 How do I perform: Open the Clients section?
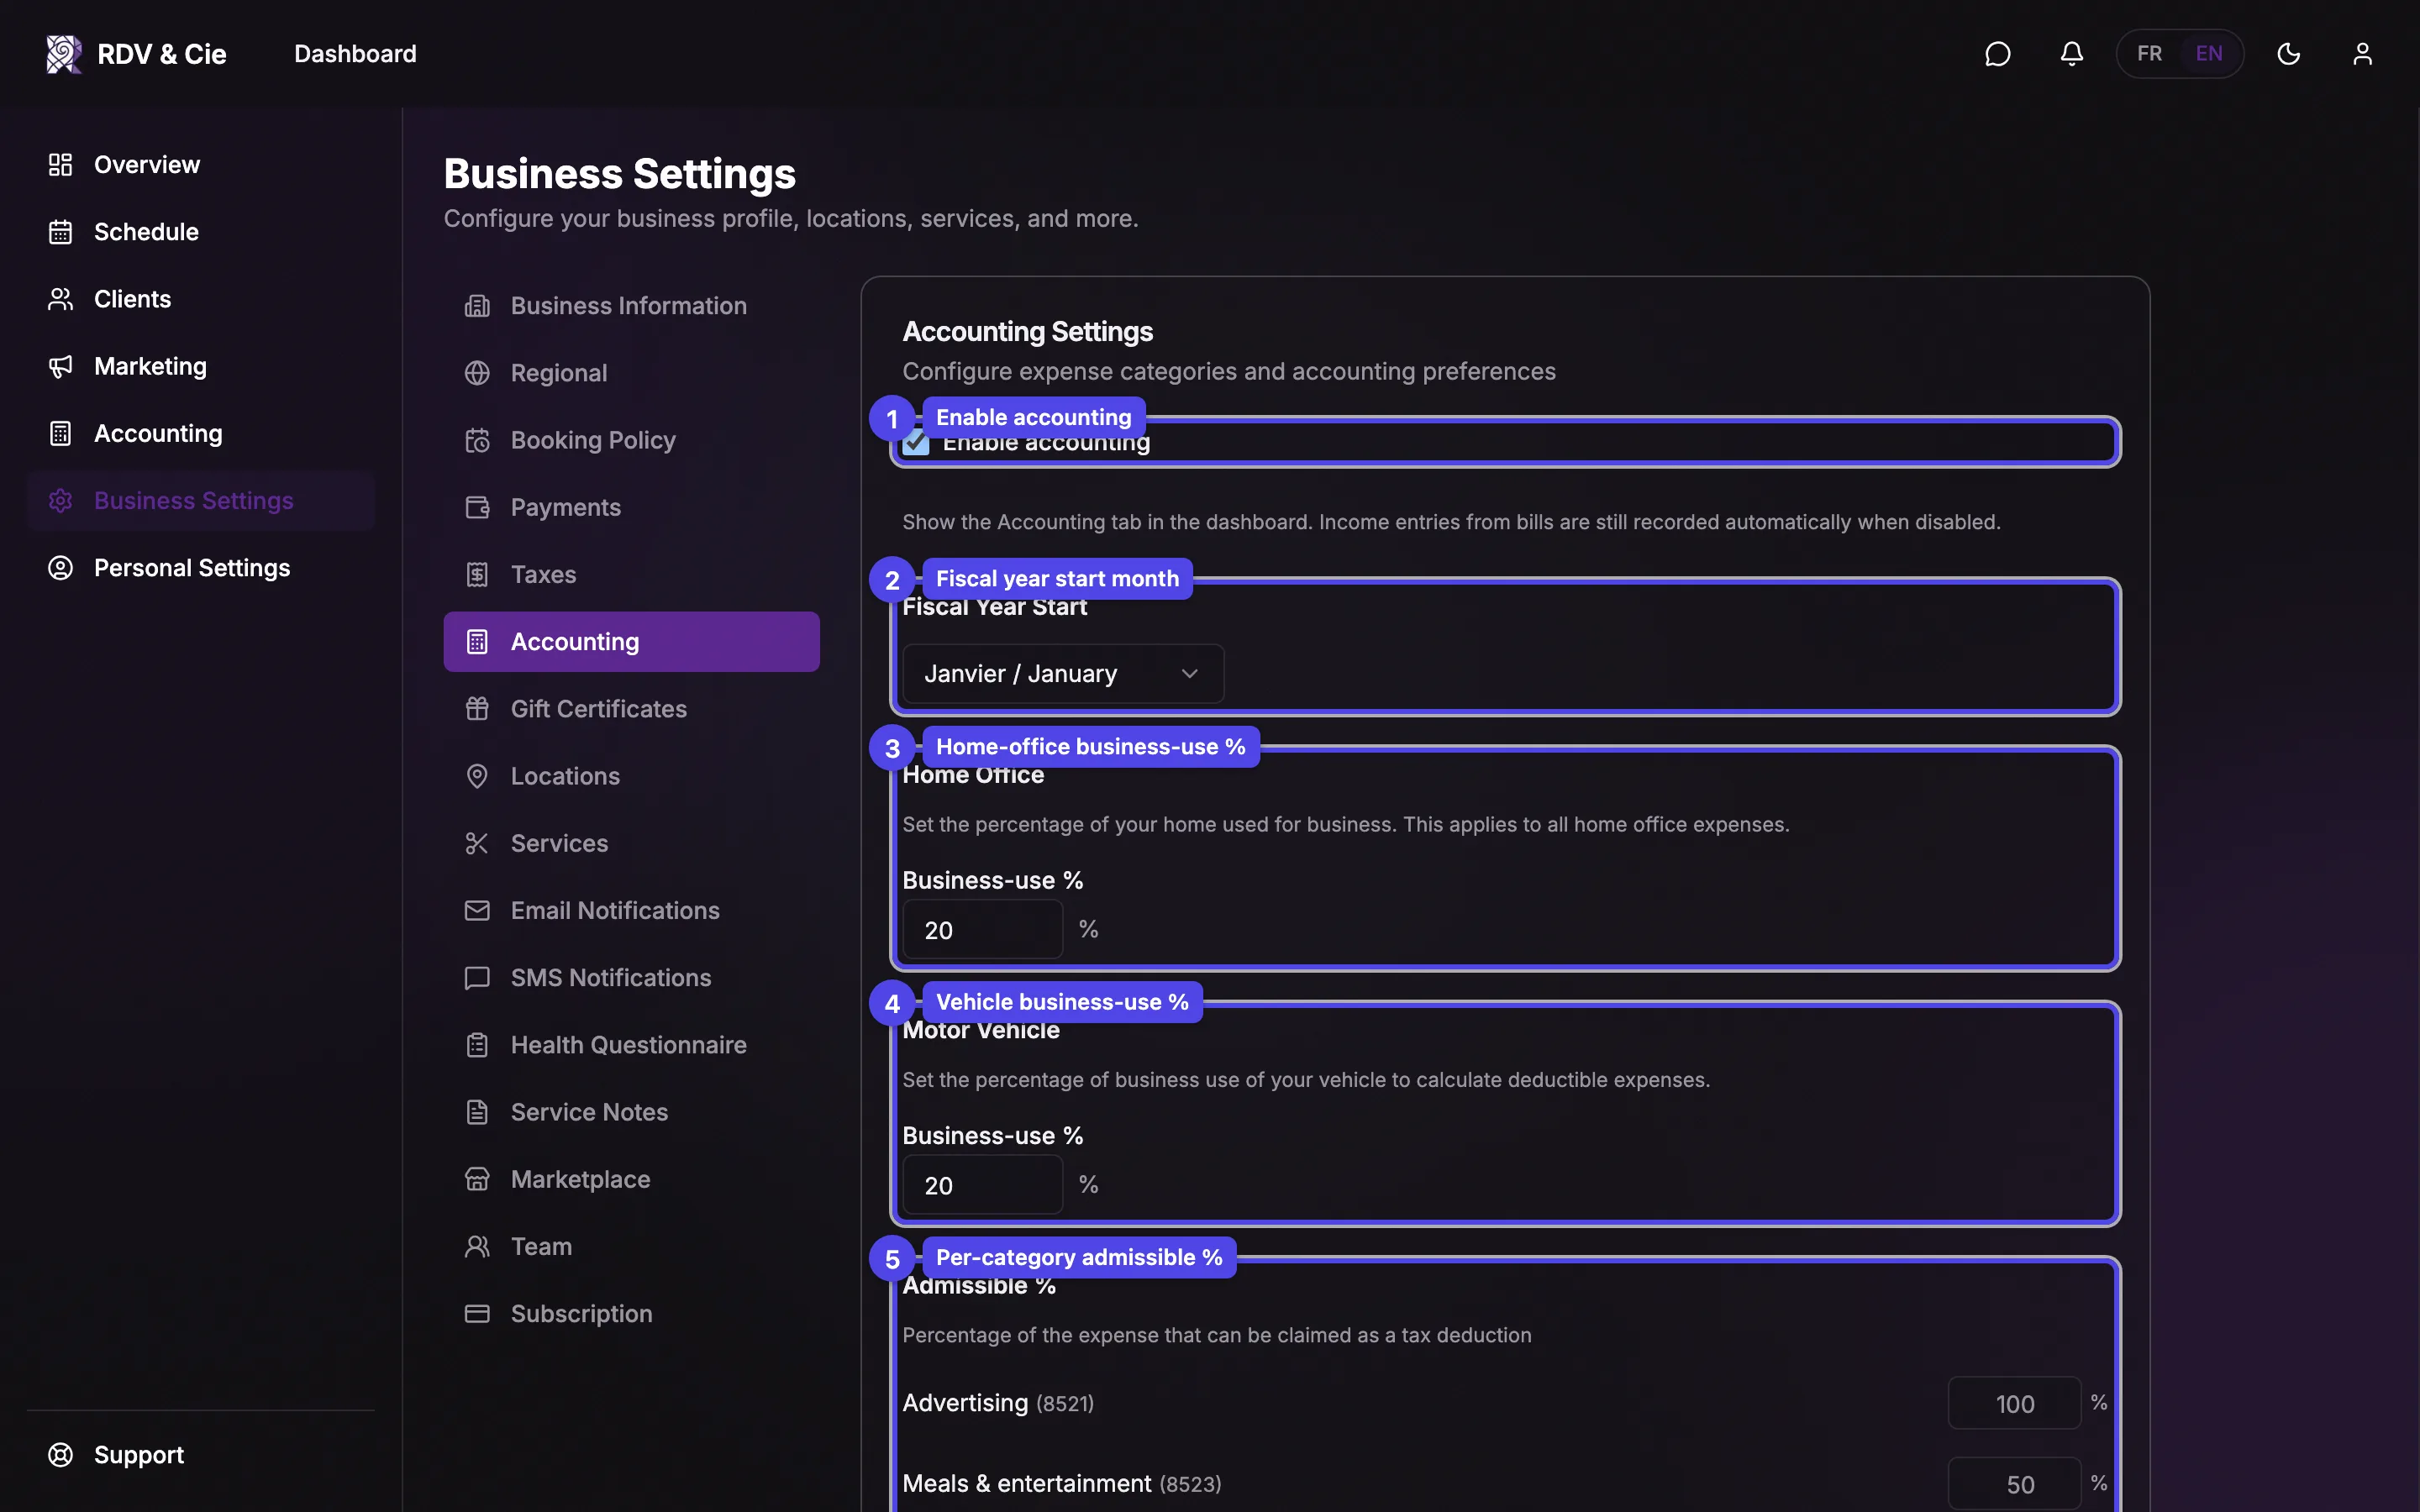(200, 299)
